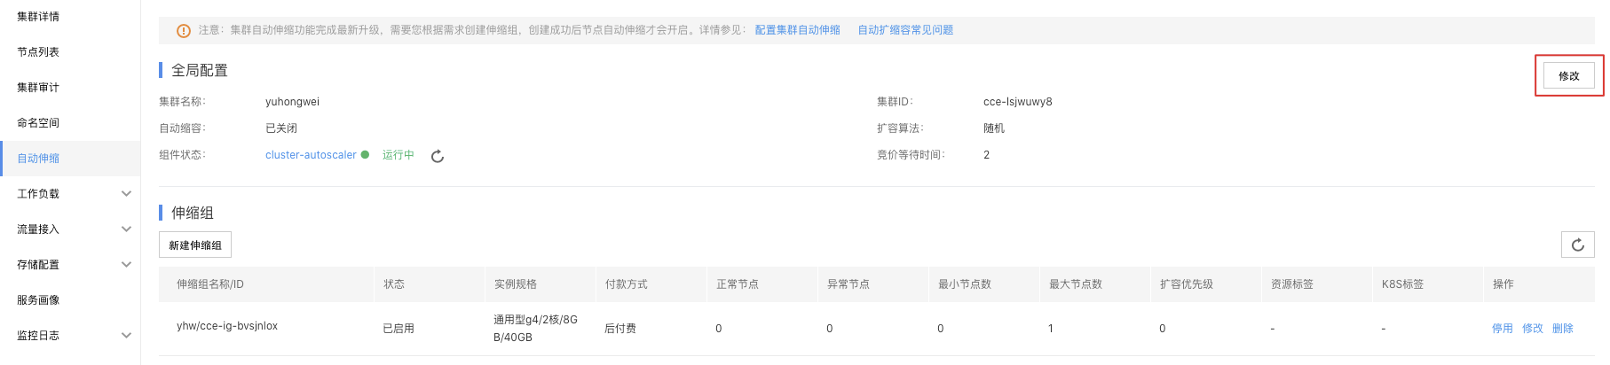Expand the 流量接入 menu

[126, 229]
